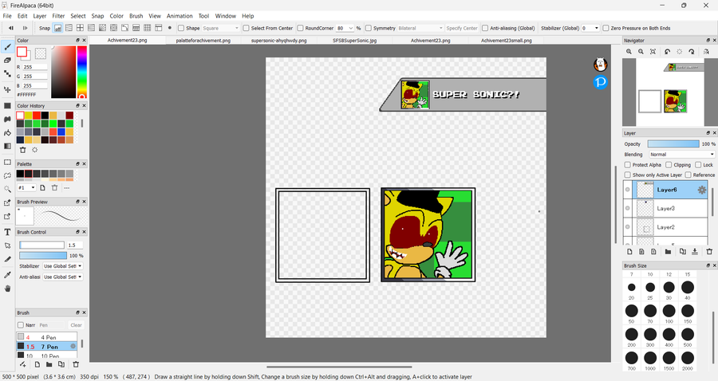Image resolution: width=718 pixels, height=381 pixels.
Task: Open the Brush Control Stabilizer dropdown
Action: pos(63,265)
